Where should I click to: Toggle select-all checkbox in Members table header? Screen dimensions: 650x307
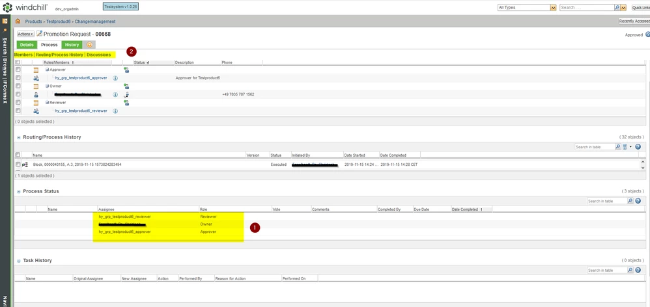tap(18, 62)
